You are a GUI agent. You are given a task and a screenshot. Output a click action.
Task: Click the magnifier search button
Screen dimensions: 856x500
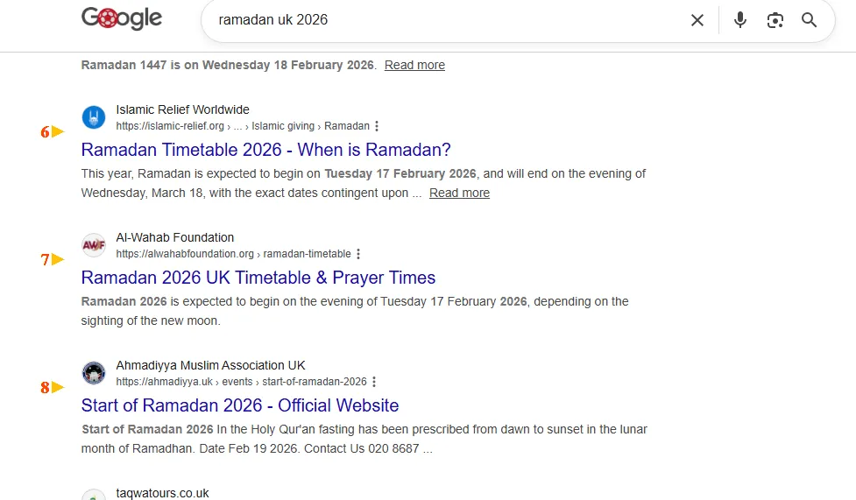pyautogui.click(x=809, y=20)
